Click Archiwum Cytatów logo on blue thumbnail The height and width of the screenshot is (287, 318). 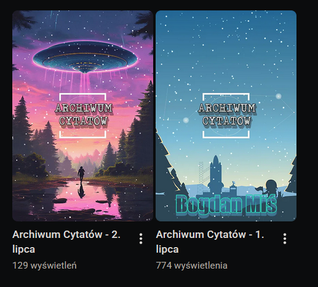coord(226,115)
